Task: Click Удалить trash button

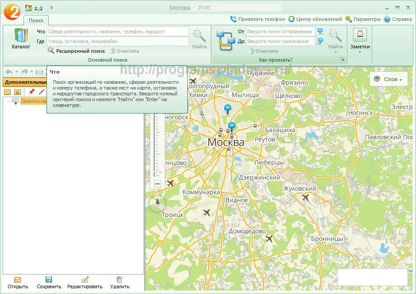Action: pos(120,282)
